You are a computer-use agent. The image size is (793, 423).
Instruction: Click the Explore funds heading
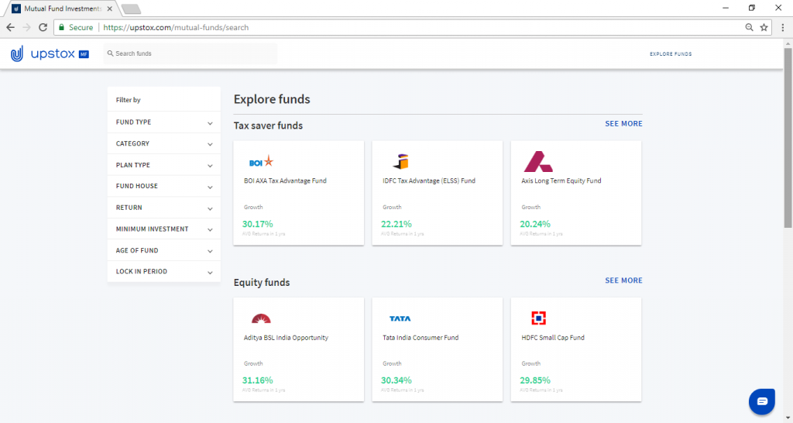pos(272,99)
